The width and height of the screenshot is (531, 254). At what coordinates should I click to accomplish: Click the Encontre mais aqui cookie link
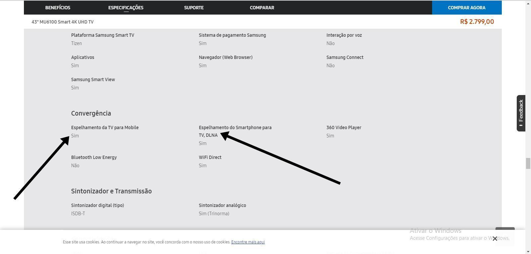(x=248, y=242)
